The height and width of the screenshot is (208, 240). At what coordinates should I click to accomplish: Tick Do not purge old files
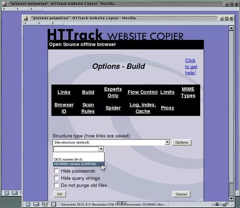[57, 185]
